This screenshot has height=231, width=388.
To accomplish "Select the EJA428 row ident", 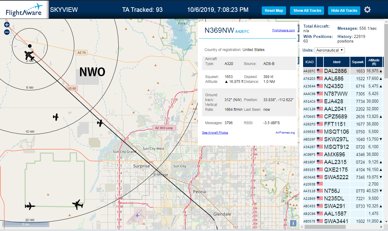I will (334, 101).
